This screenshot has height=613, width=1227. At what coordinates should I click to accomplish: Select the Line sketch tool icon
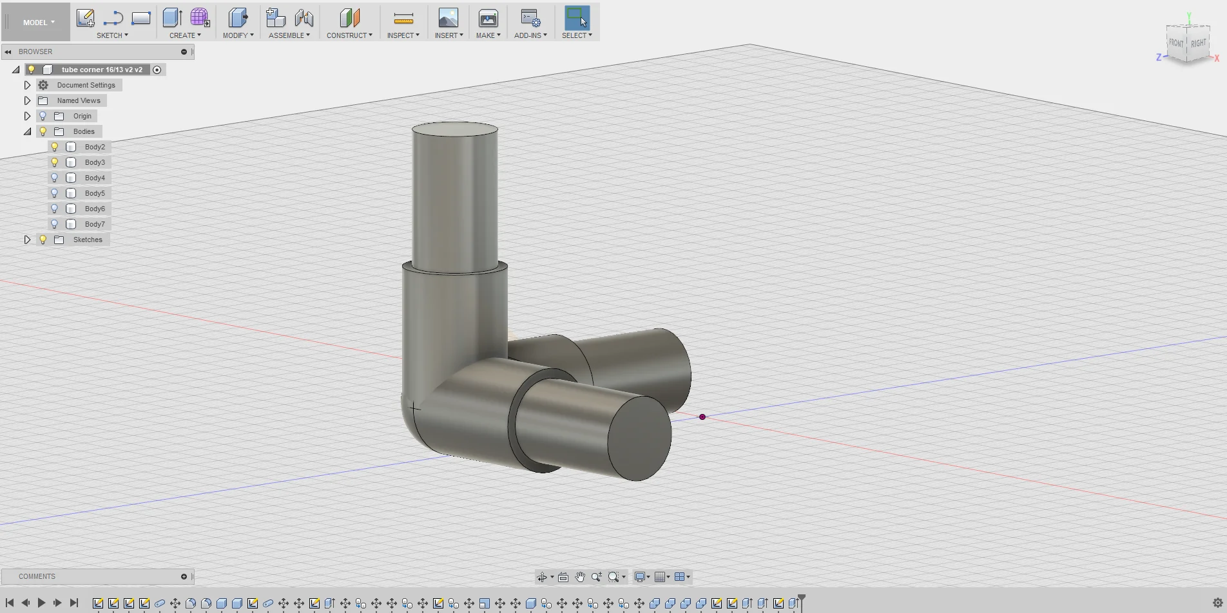(x=113, y=18)
